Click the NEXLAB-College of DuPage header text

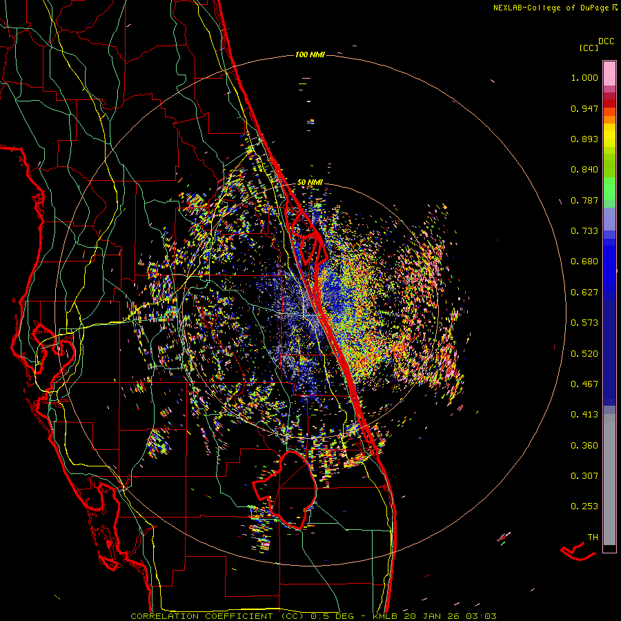(551, 8)
